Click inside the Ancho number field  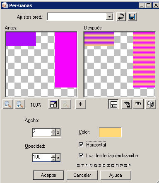tap(42, 132)
